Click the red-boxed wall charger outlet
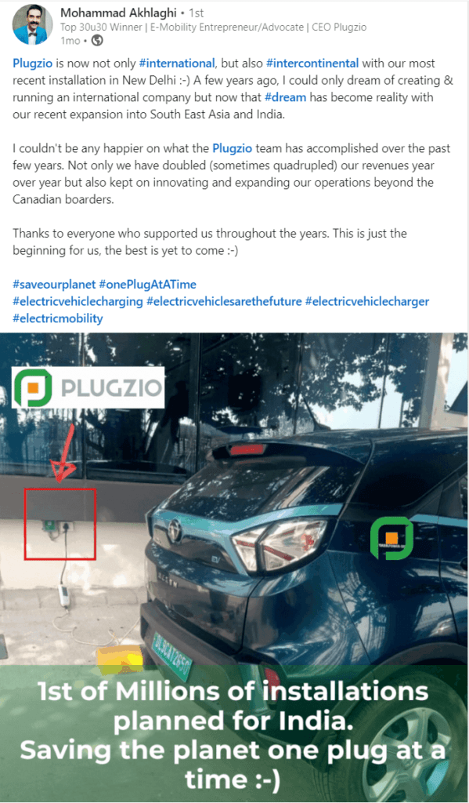Screen dimensions: 469x803 (60, 524)
